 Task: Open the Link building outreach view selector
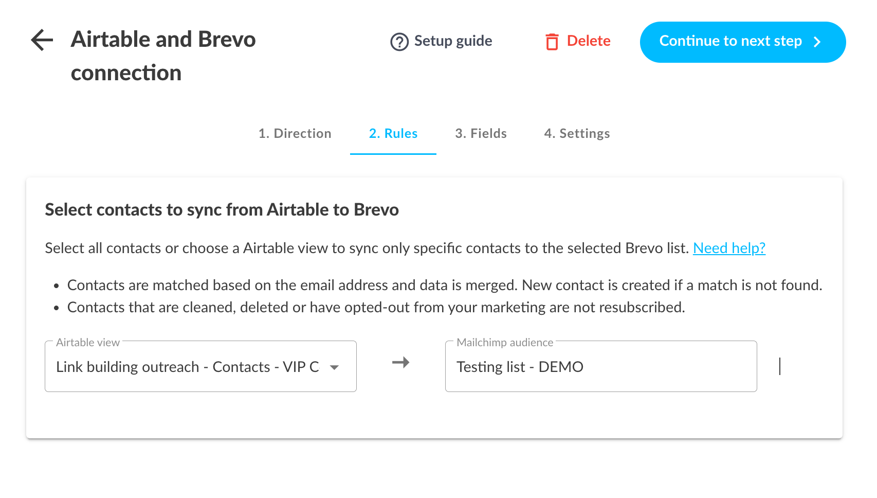click(188, 367)
